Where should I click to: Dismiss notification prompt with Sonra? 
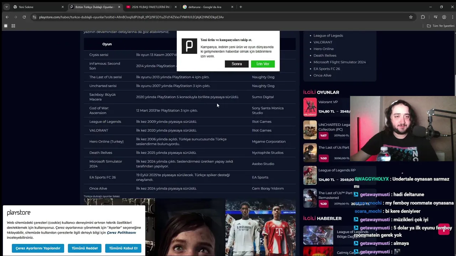click(x=237, y=64)
